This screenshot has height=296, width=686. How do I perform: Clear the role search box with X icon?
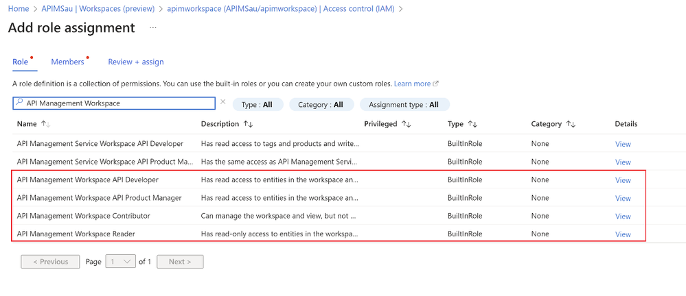[222, 101]
